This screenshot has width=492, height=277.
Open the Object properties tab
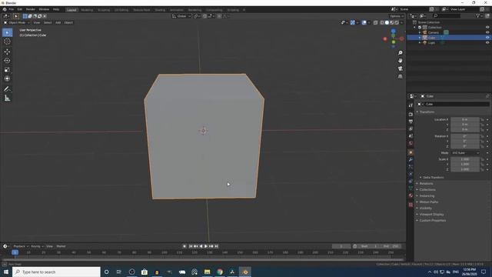[411, 152]
